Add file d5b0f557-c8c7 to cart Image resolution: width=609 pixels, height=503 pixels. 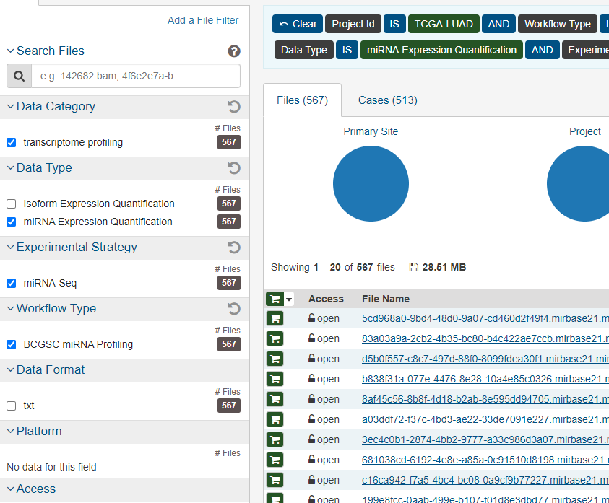click(275, 359)
